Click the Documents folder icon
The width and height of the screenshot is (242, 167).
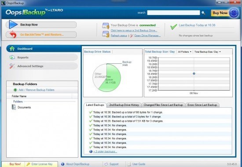(14, 107)
